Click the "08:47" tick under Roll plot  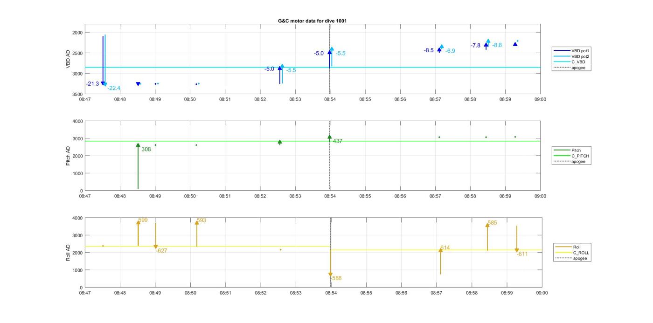point(85,293)
